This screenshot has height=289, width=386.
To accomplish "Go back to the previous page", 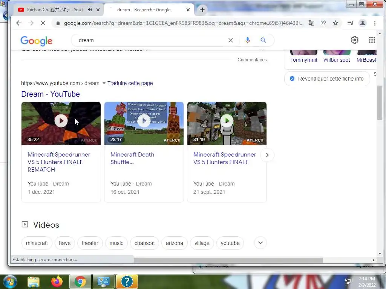I will click(x=19, y=23).
